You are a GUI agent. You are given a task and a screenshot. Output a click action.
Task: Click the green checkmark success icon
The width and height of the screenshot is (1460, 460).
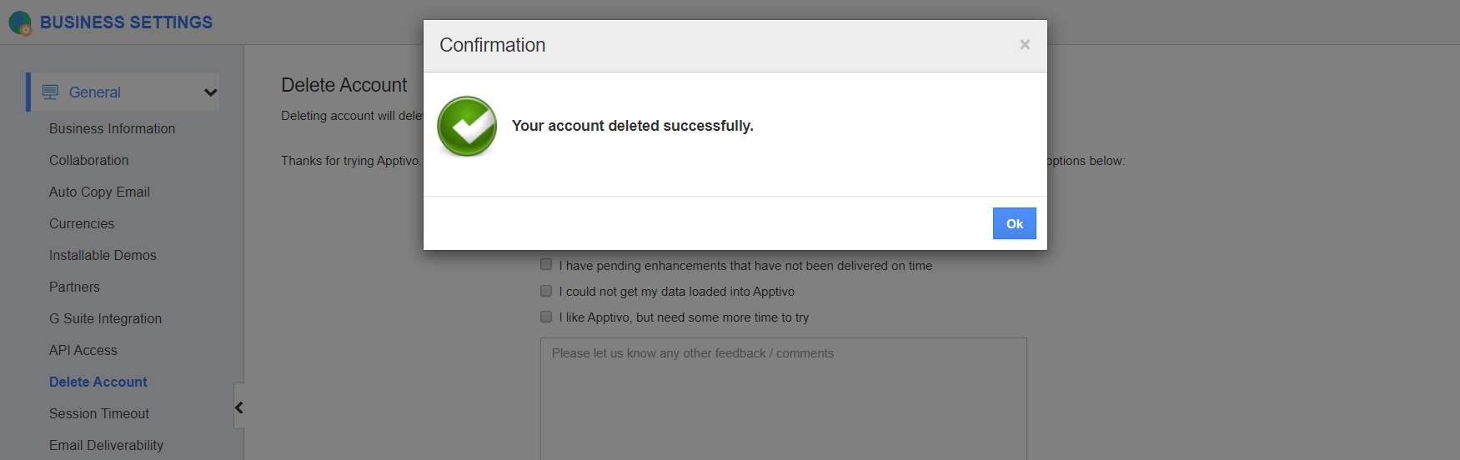tap(467, 126)
